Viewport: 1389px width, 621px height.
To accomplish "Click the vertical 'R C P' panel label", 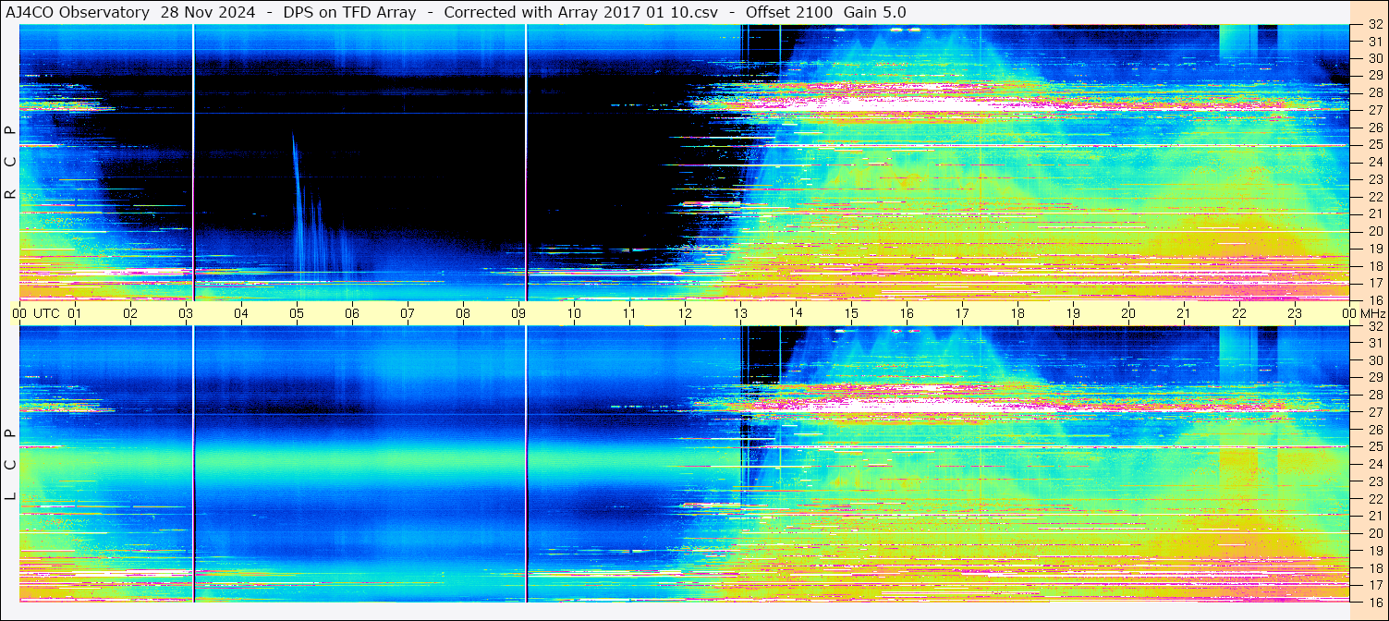I will (x=10, y=163).
